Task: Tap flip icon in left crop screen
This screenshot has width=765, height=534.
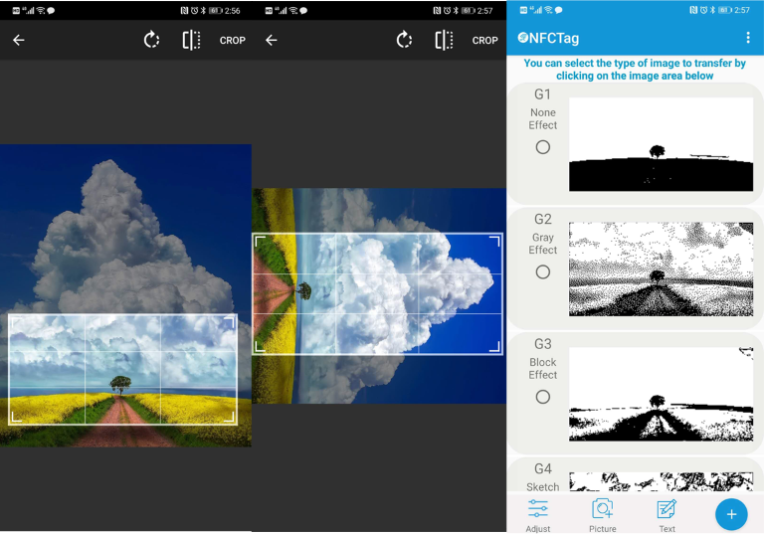Action: click(191, 40)
